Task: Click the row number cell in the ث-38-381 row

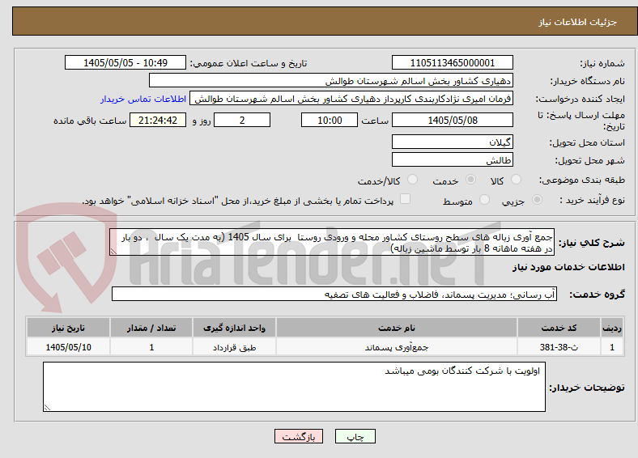Action: pyautogui.click(x=611, y=347)
